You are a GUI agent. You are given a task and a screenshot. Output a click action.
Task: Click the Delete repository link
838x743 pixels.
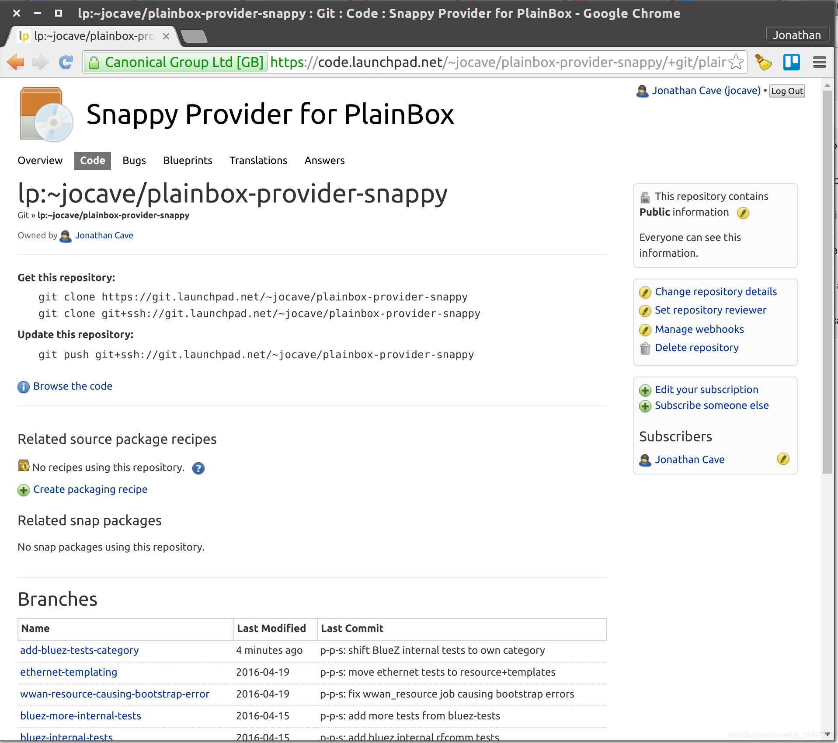696,348
